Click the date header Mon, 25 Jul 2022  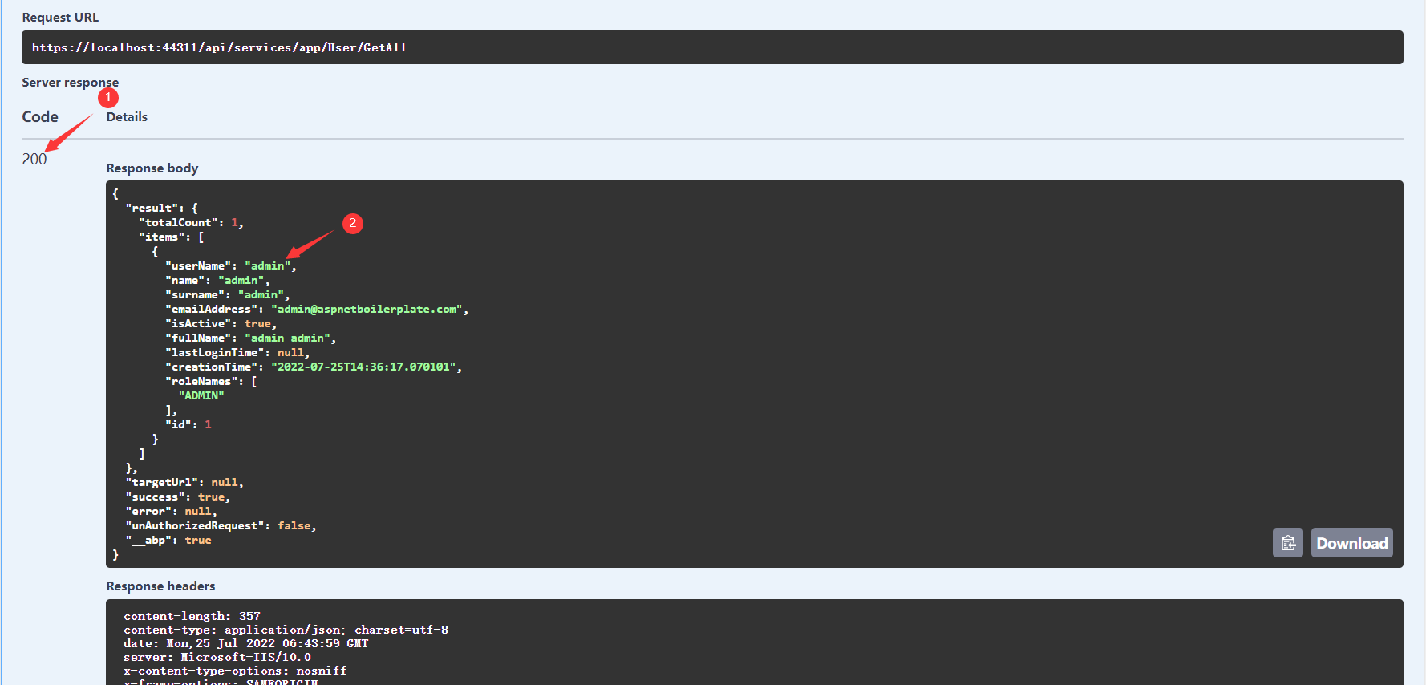[x=246, y=644]
